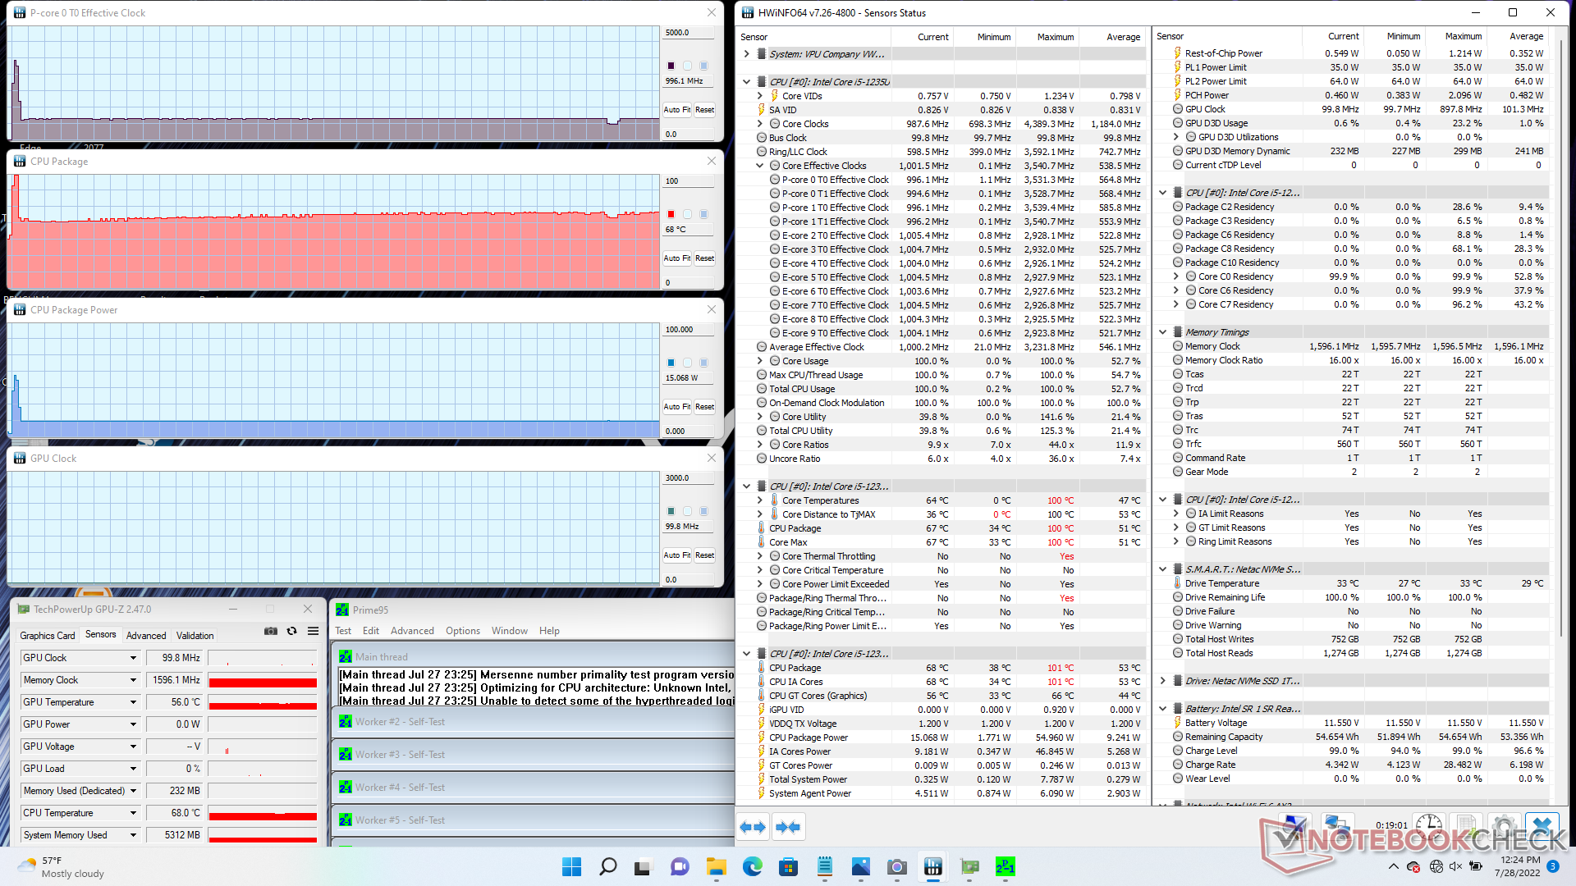
Task: Switch to GPU-Z taskbar icon
Action: click(x=969, y=866)
